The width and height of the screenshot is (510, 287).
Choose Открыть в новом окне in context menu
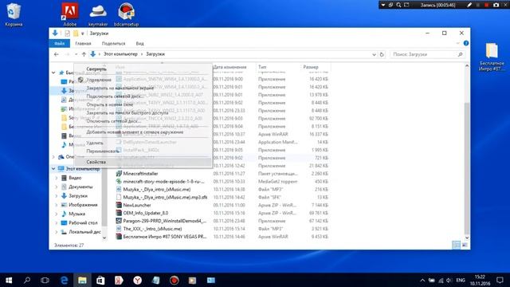click(143, 104)
